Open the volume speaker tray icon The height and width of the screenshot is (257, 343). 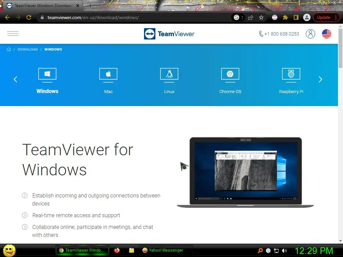pyautogui.click(x=284, y=251)
